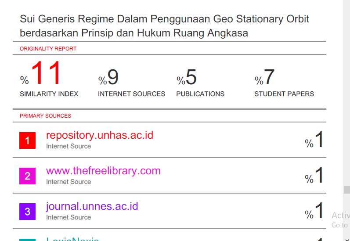Click the SIMILARITY INDEX label

49,94
